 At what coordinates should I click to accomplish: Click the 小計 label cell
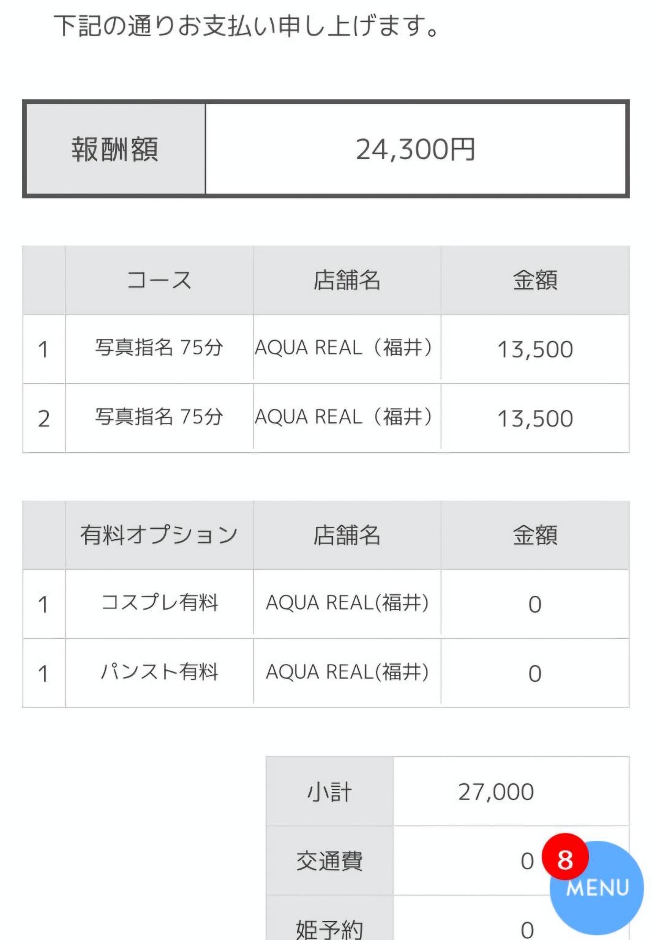pos(329,792)
